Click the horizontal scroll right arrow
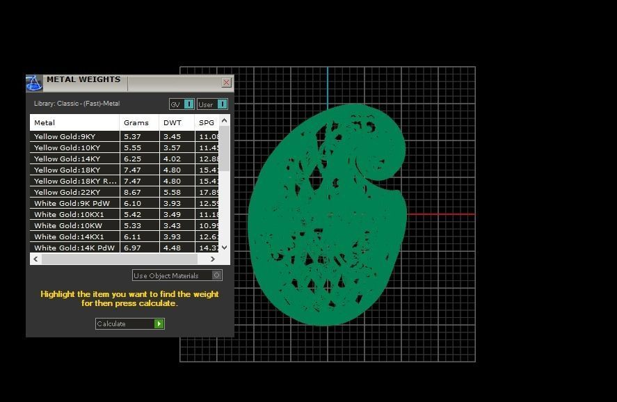 (212, 259)
